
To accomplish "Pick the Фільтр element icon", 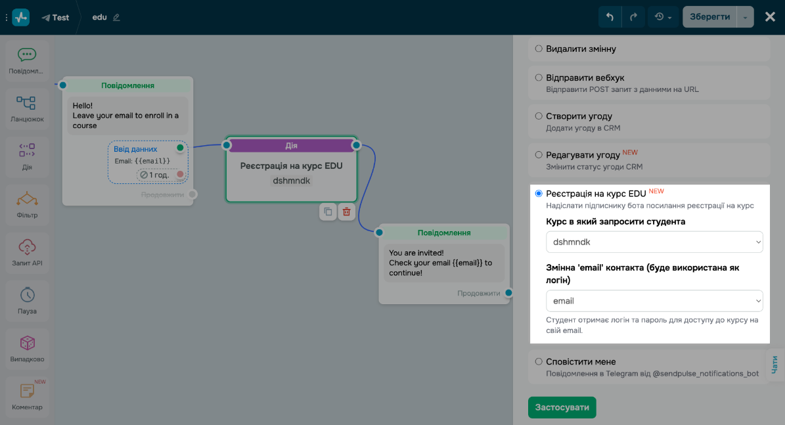I will click(27, 199).
